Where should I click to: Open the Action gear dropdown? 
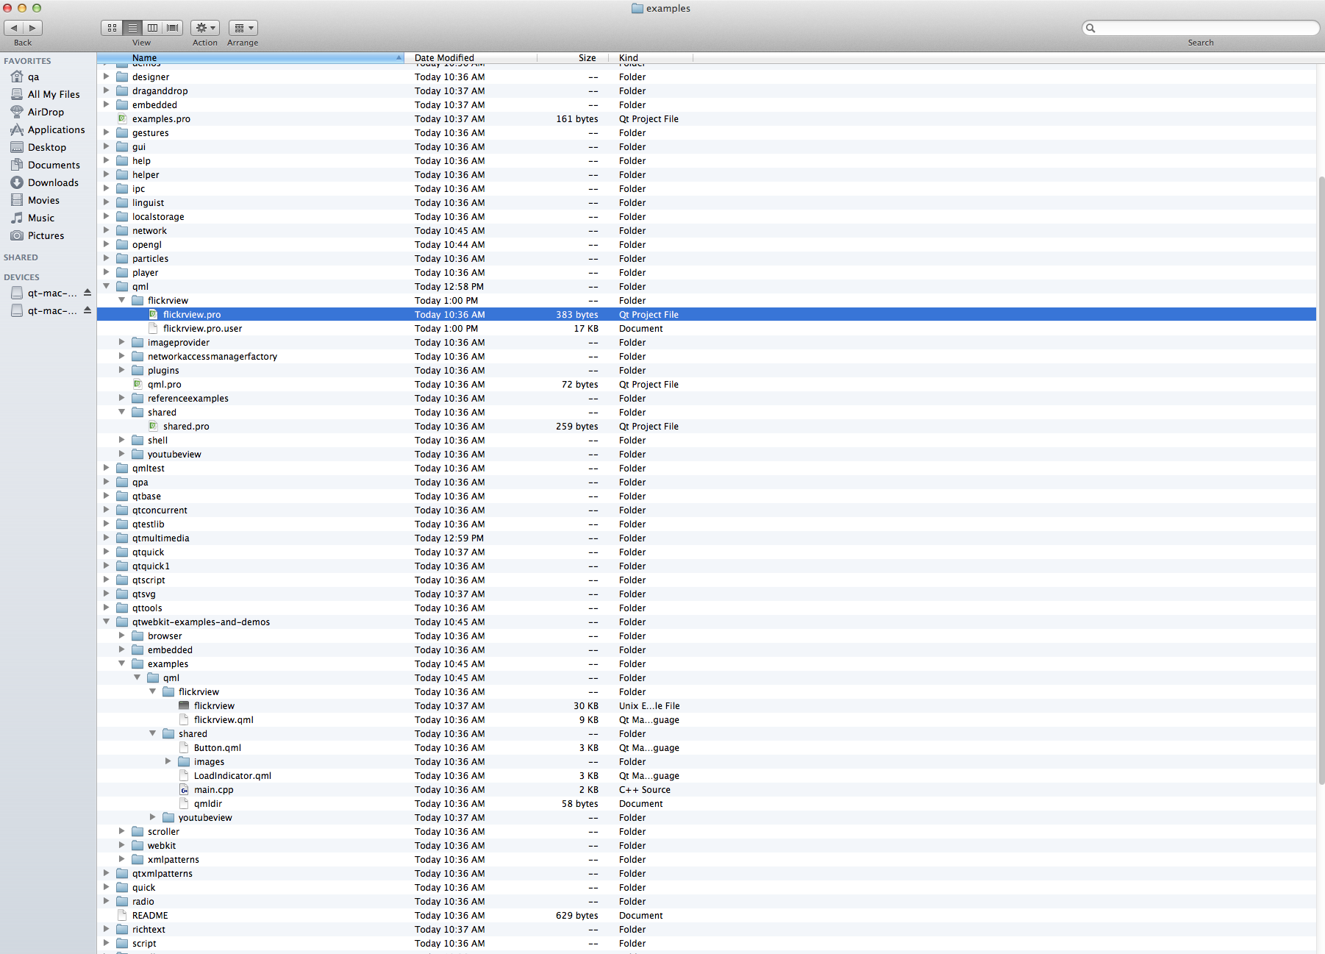205,28
